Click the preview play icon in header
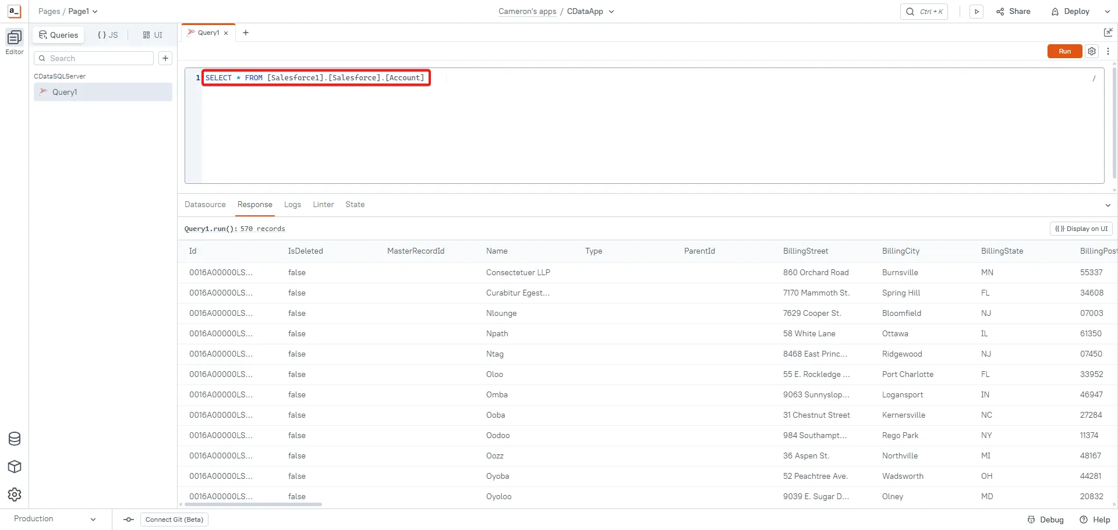The image size is (1118, 530). tap(977, 12)
